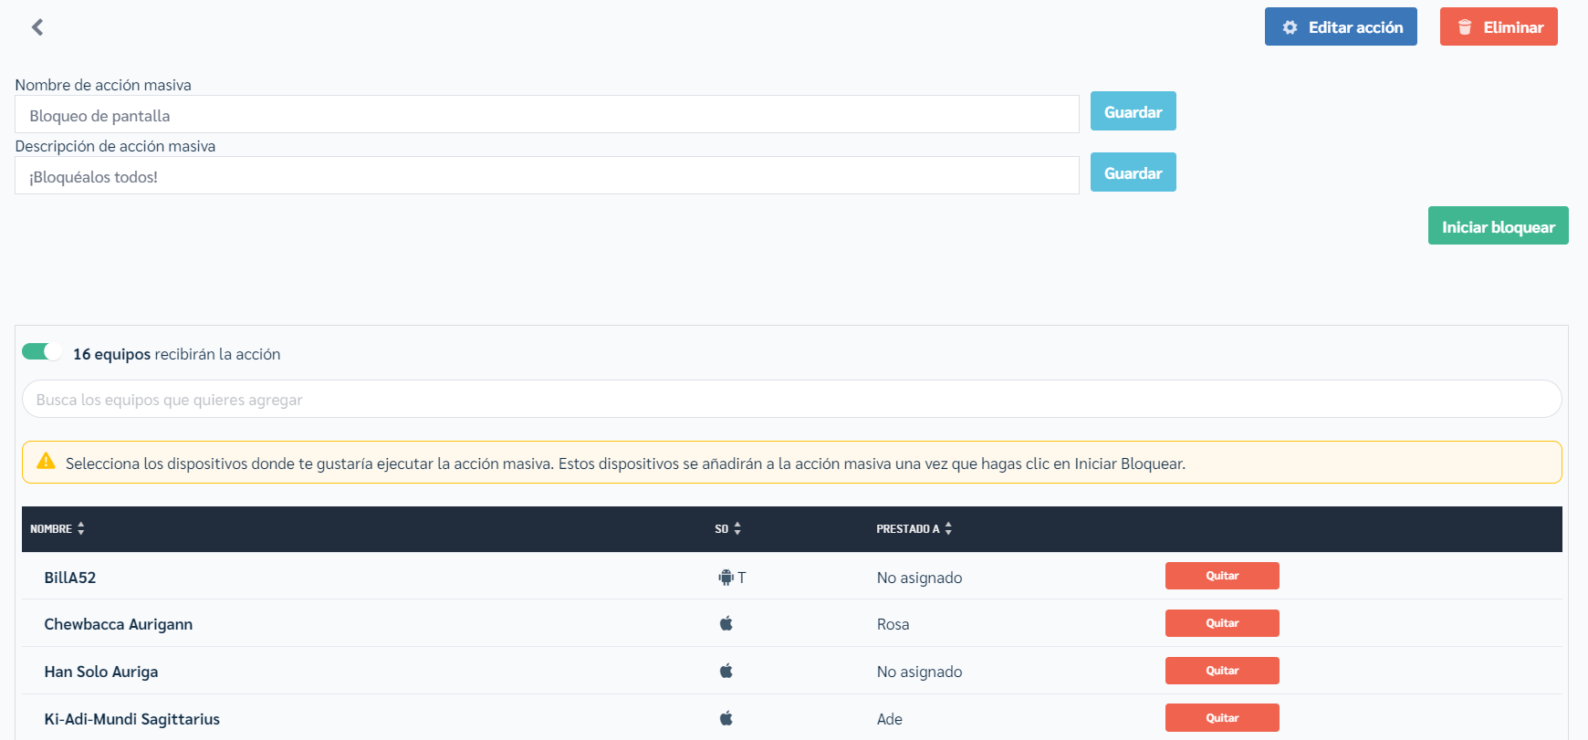Sort table by PRESTADO A column arrows
The height and width of the screenshot is (740, 1588).
coord(948,529)
